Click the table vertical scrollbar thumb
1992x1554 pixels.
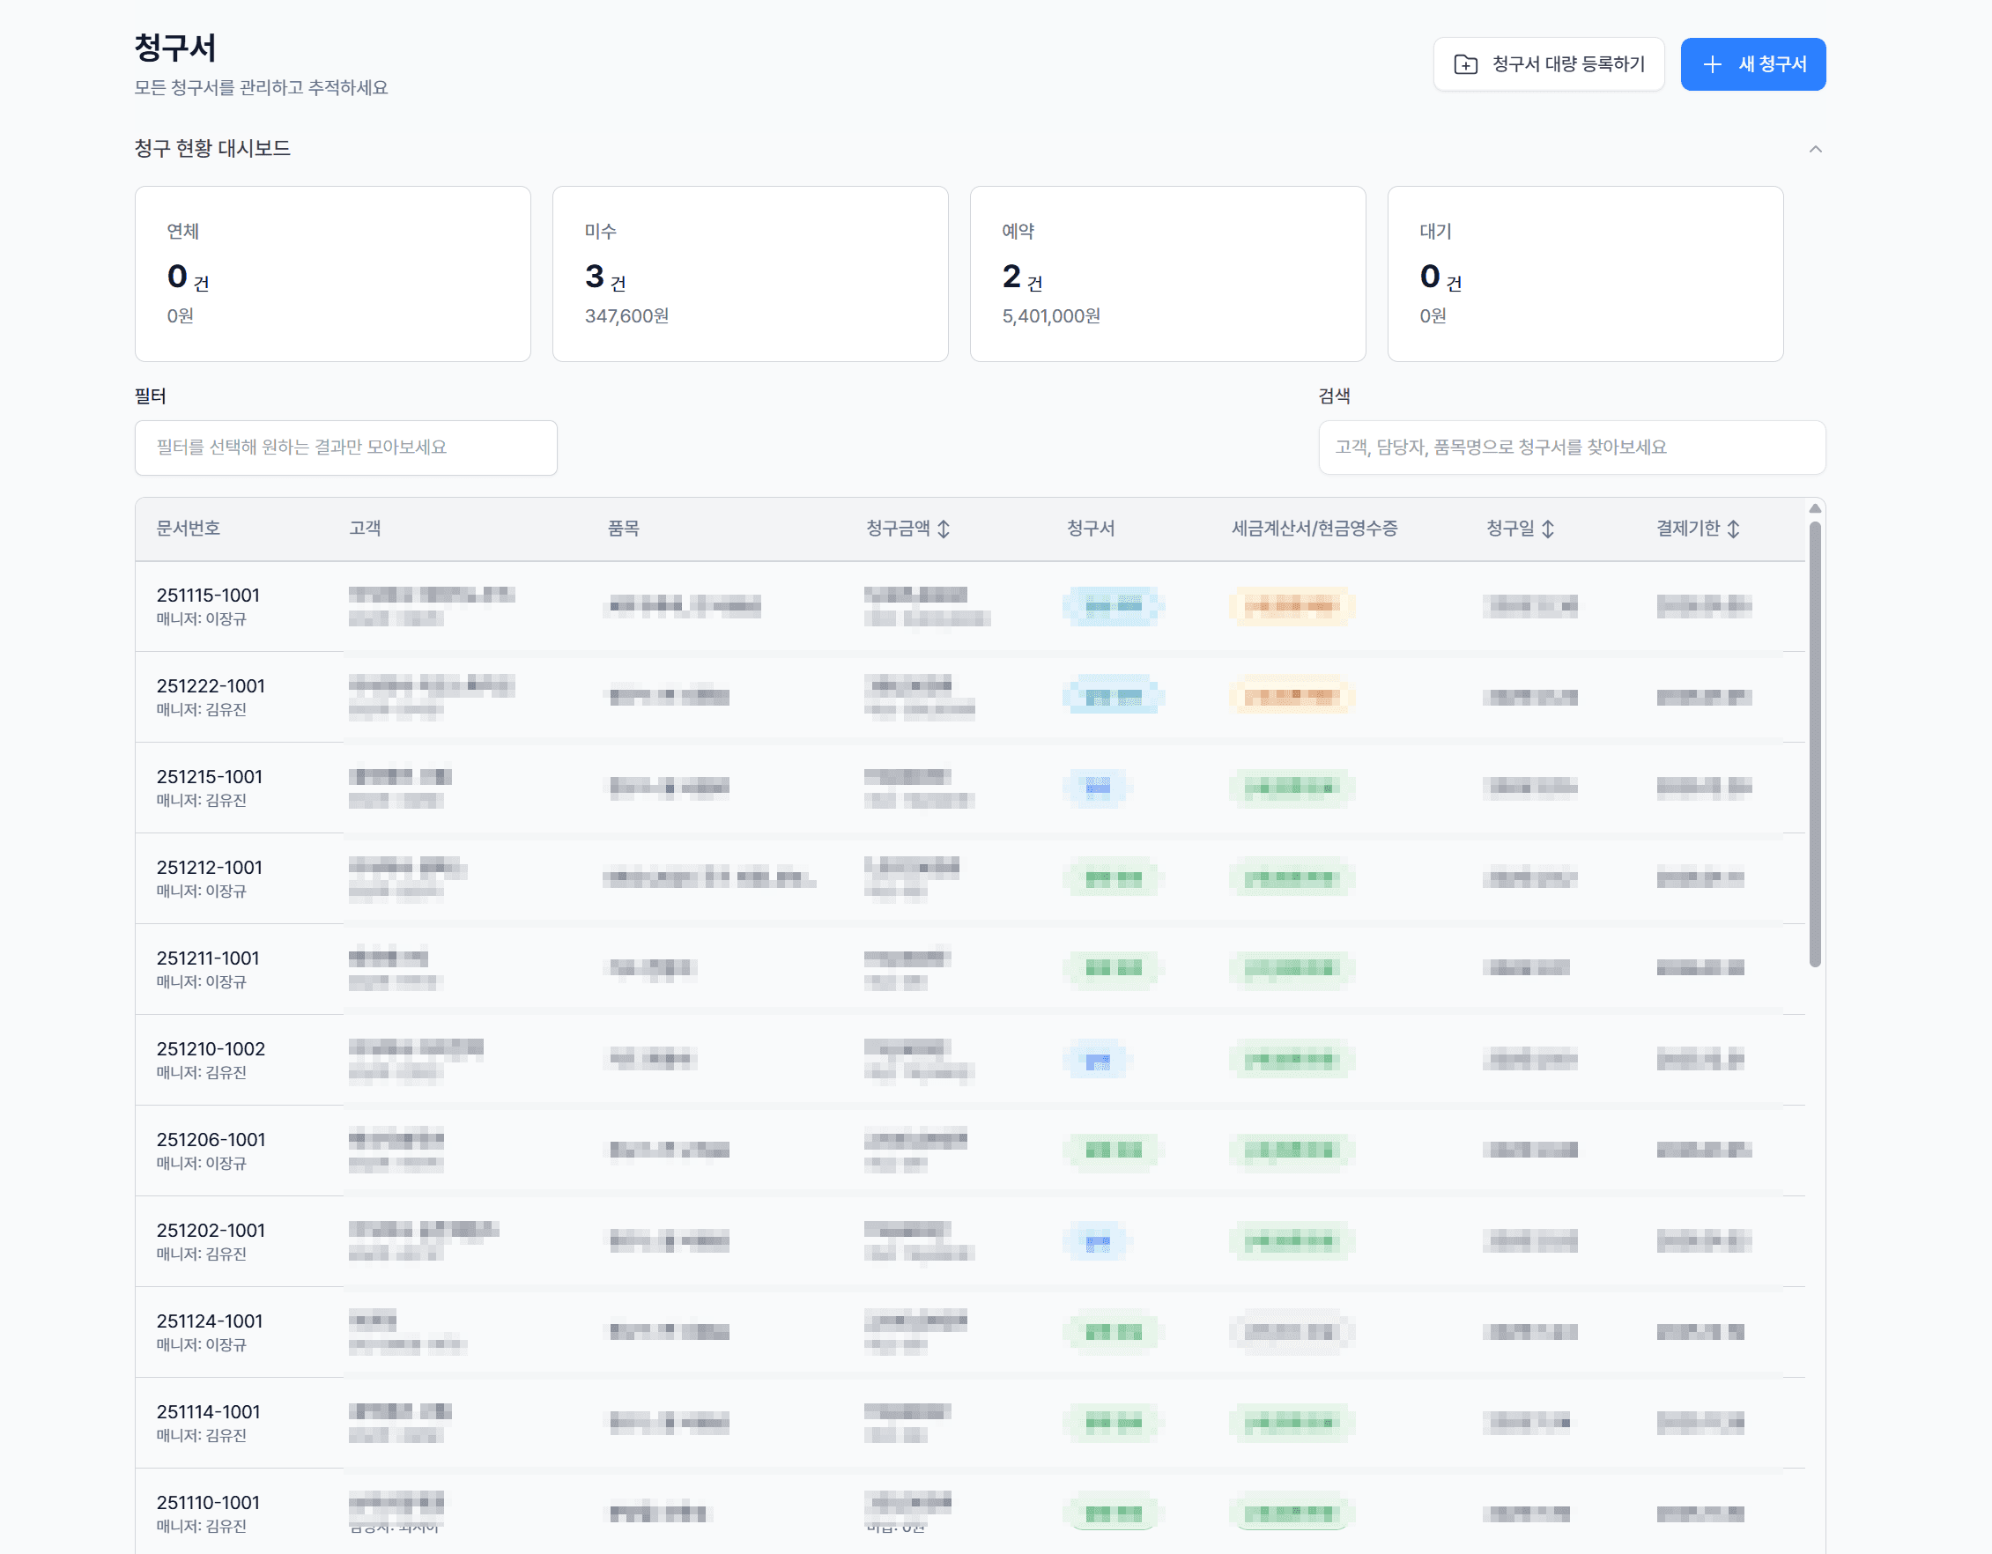(1815, 744)
